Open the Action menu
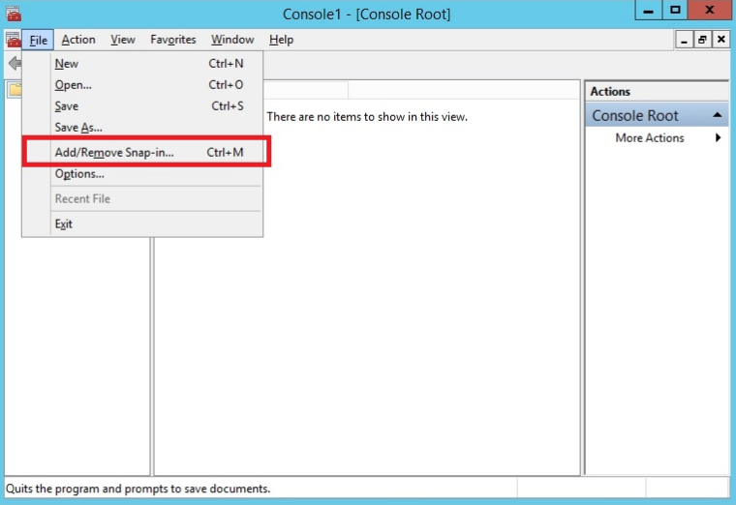This screenshot has height=505, width=736. click(78, 40)
